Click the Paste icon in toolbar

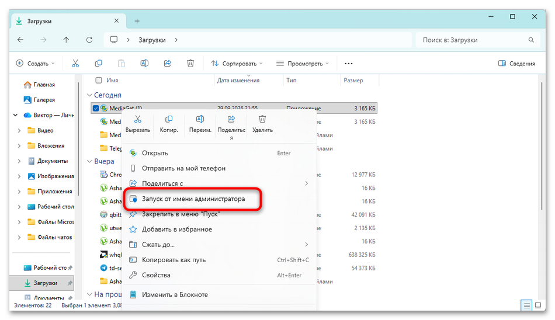(x=122, y=64)
